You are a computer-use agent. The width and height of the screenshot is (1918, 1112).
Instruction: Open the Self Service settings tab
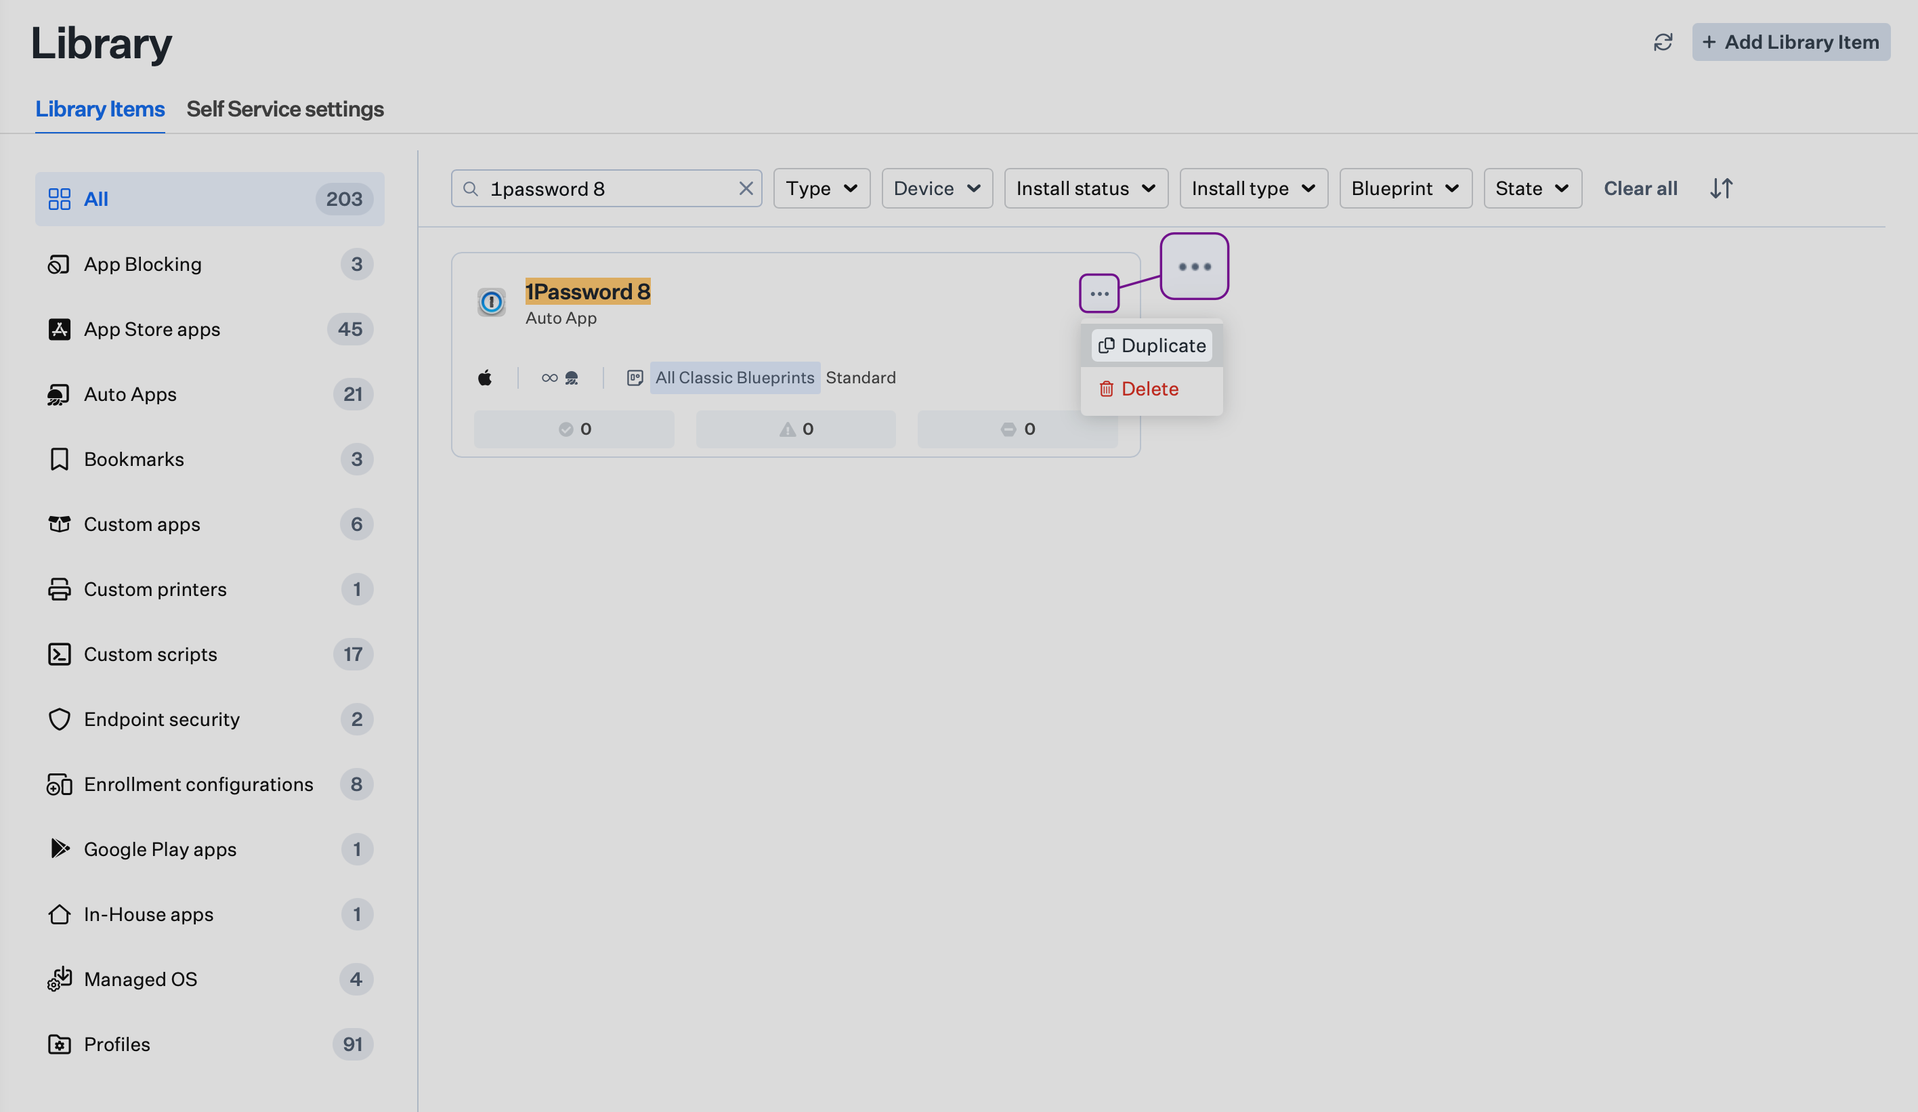(x=284, y=109)
